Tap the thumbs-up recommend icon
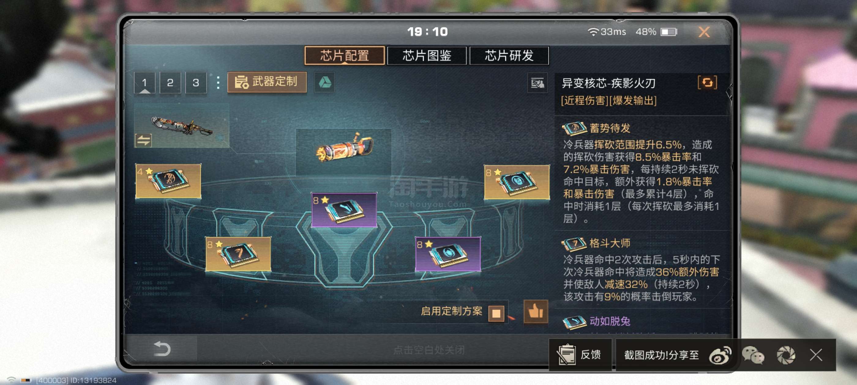Image resolution: width=857 pixels, height=385 pixels. 536,311
